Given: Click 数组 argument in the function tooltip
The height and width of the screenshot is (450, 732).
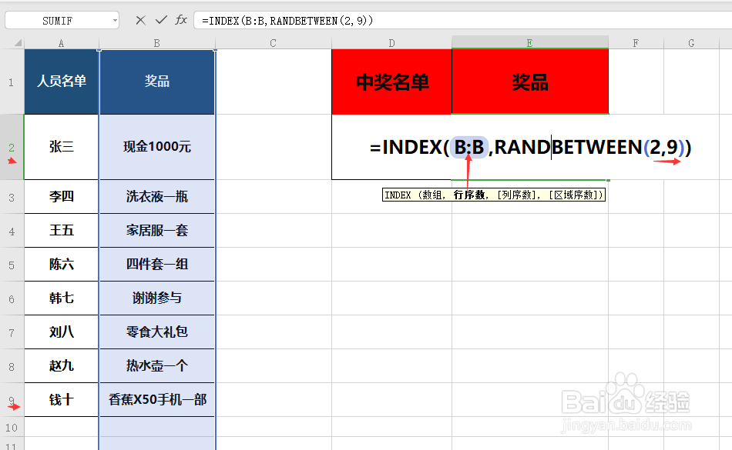Looking at the screenshot, I should tap(431, 195).
